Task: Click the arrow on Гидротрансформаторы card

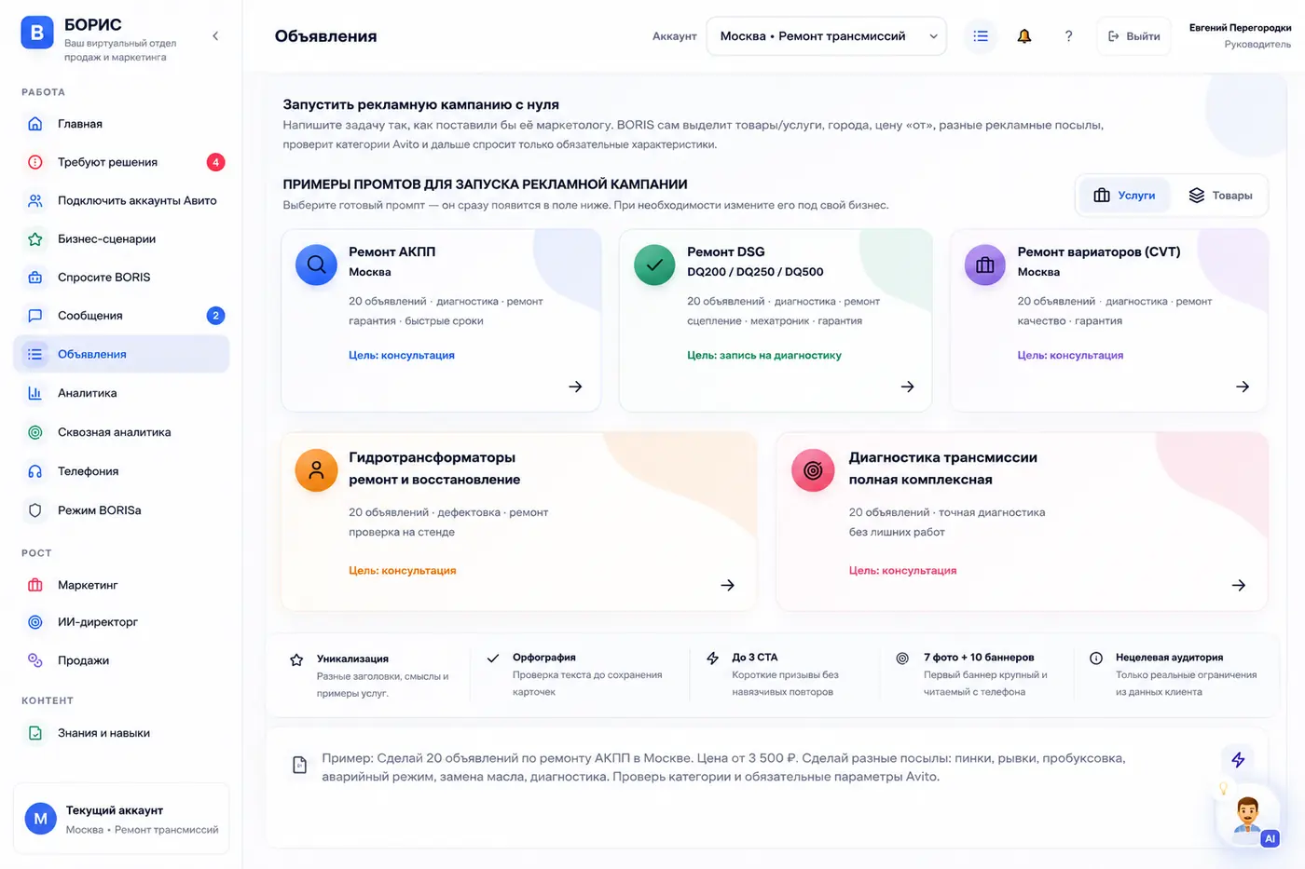Action: click(x=728, y=585)
